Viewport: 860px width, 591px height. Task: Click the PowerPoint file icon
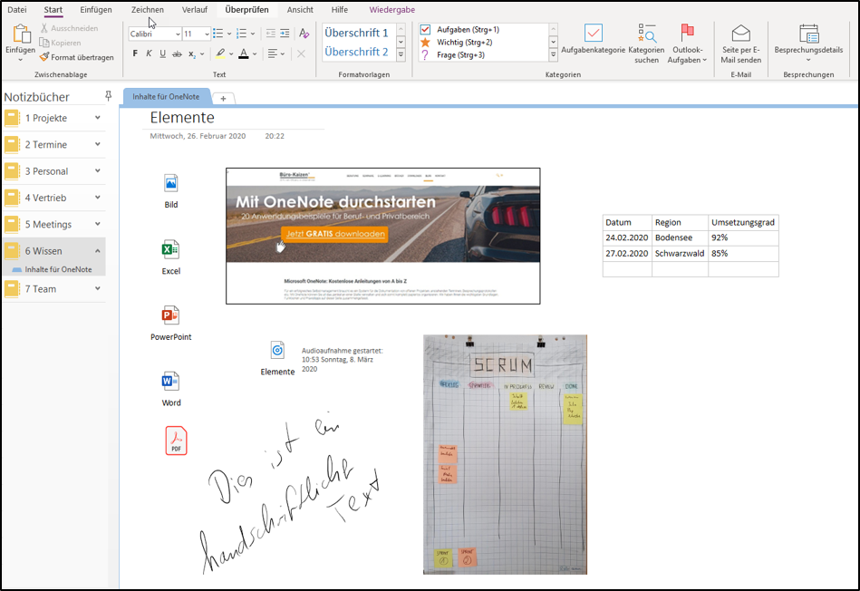click(170, 315)
